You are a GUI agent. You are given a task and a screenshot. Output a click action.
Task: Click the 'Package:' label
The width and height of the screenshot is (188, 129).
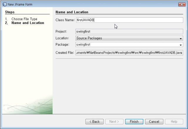coord(62,45)
